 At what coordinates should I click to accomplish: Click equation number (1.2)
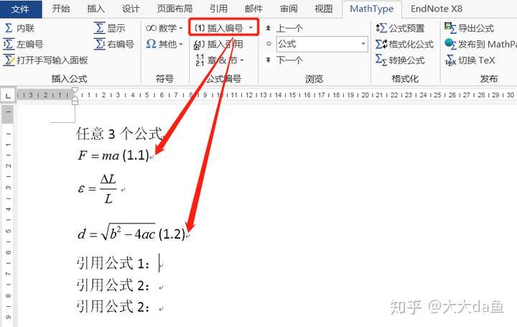(x=172, y=234)
